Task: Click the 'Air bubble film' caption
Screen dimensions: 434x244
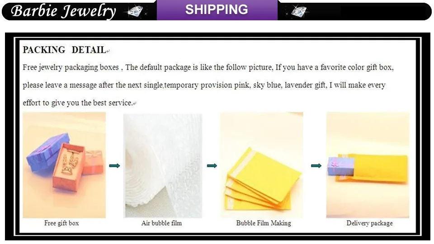Action: (x=162, y=223)
